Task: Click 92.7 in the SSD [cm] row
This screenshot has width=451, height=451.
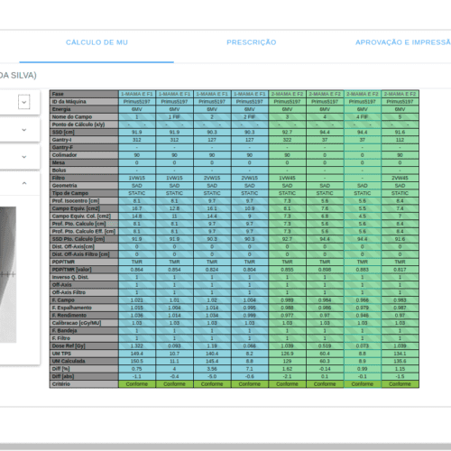Action: coord(287,133)
